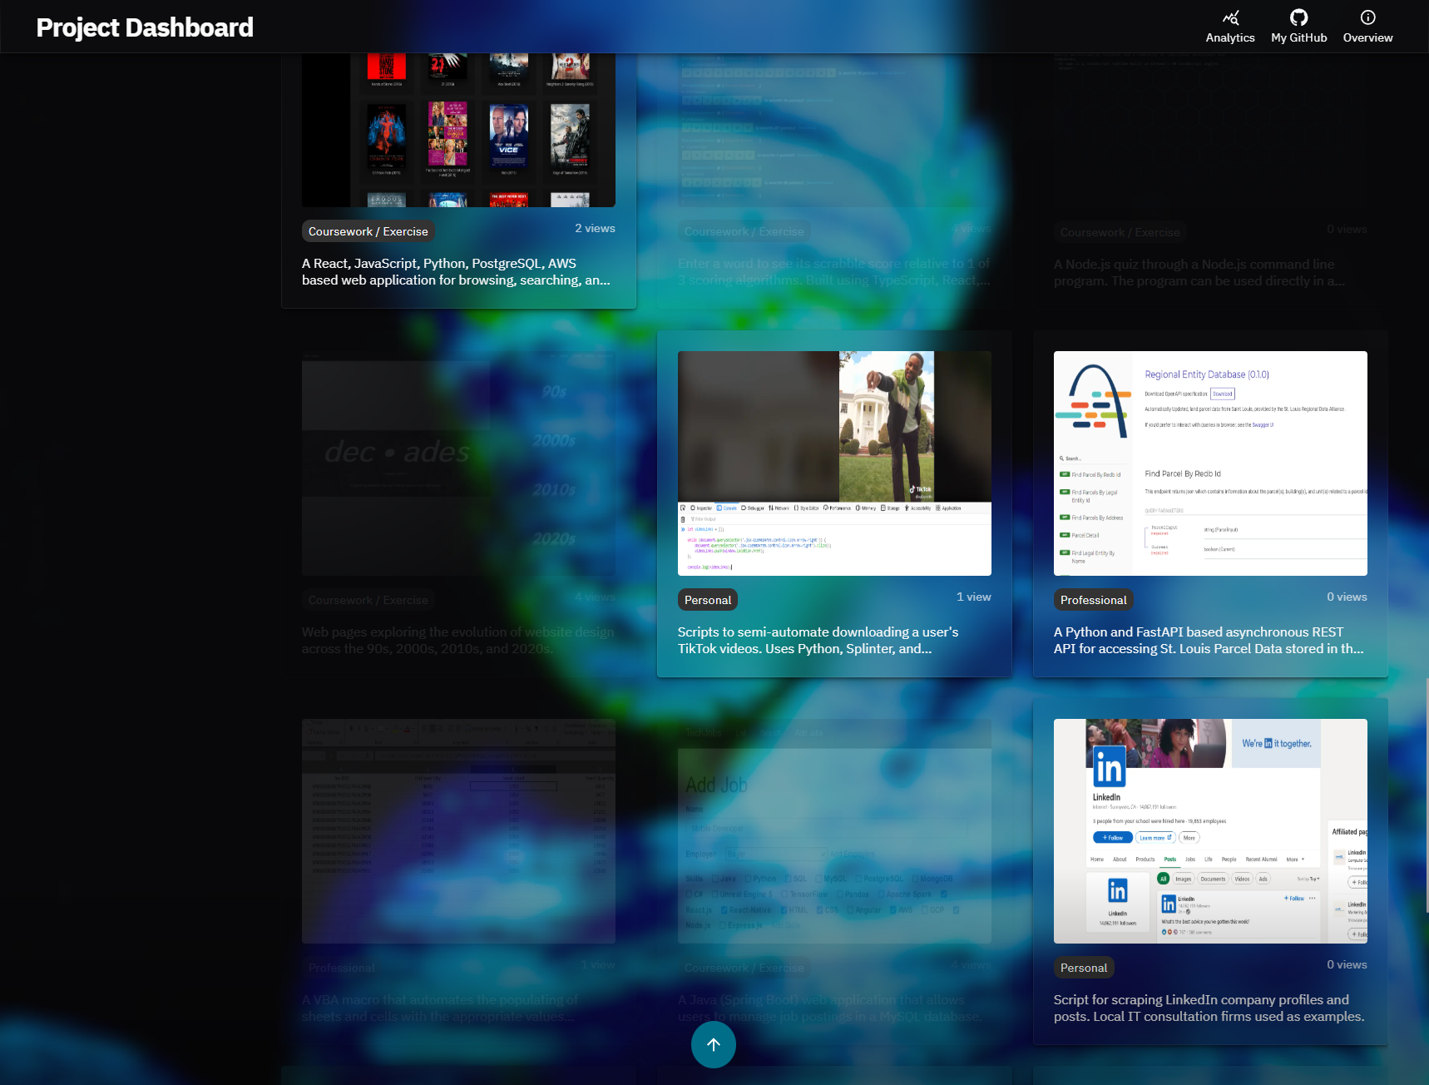Open the TikTok scripts project thumbnail

click(x=834, y=463)
